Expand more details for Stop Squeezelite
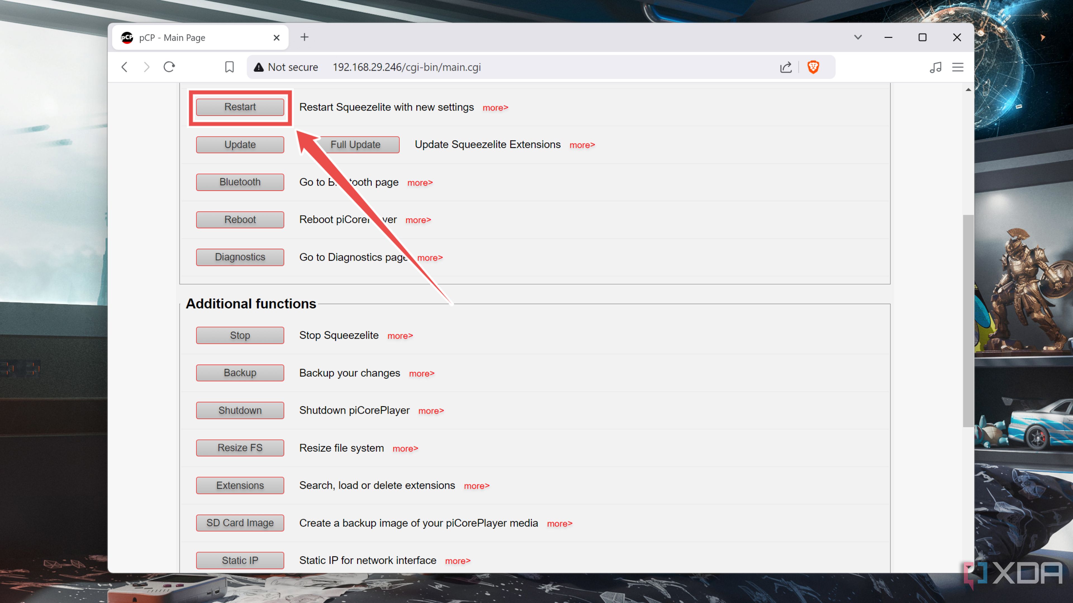 pos(400,335)
